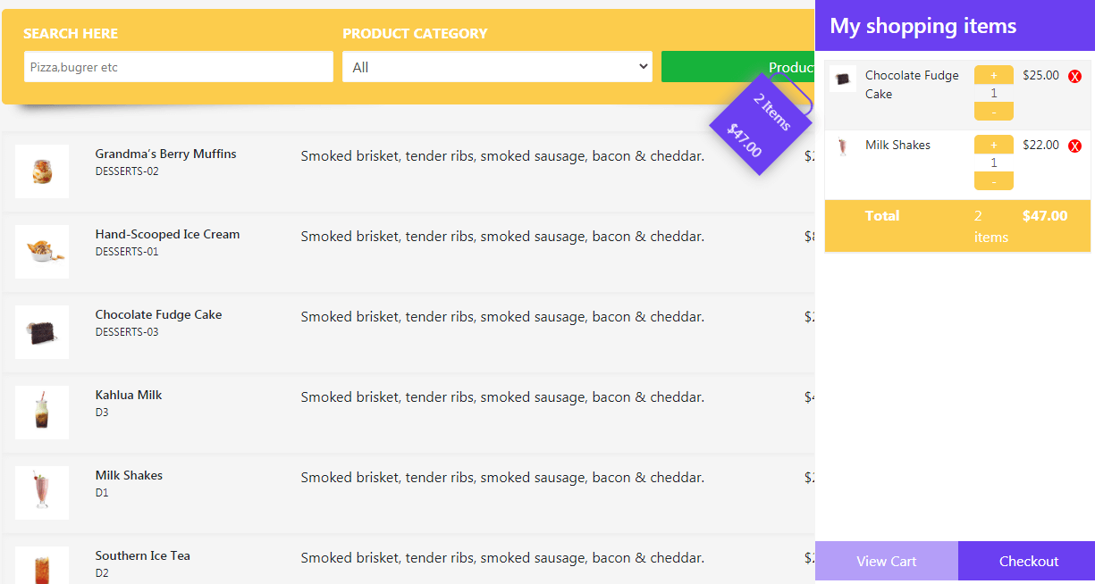Remove Chocolate Fudge Cake with red X
Viewport: 1095px width, 584px height.
1074,77
